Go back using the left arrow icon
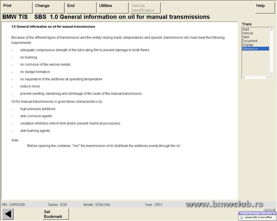Image resolution: width=277 pixels, height=221 pixels. [8, 214]
